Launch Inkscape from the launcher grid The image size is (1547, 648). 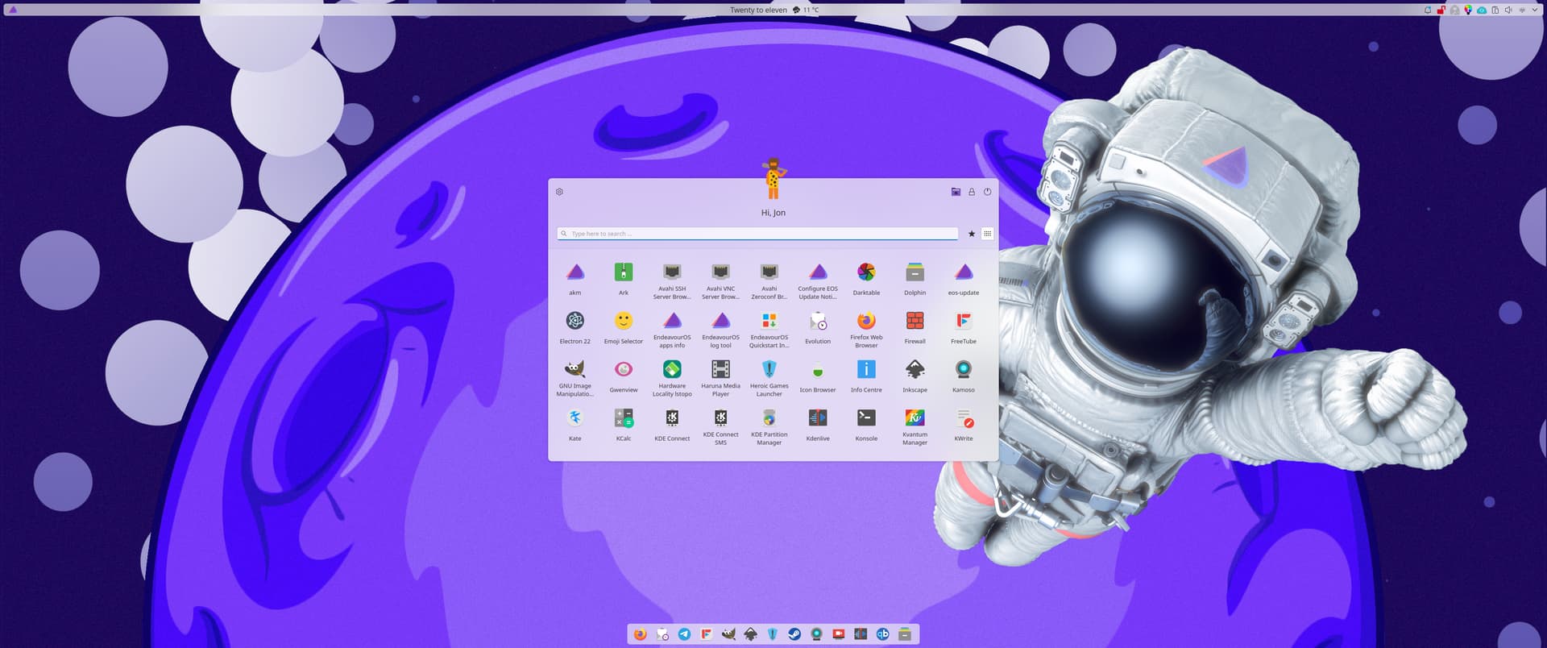[915, 376]
